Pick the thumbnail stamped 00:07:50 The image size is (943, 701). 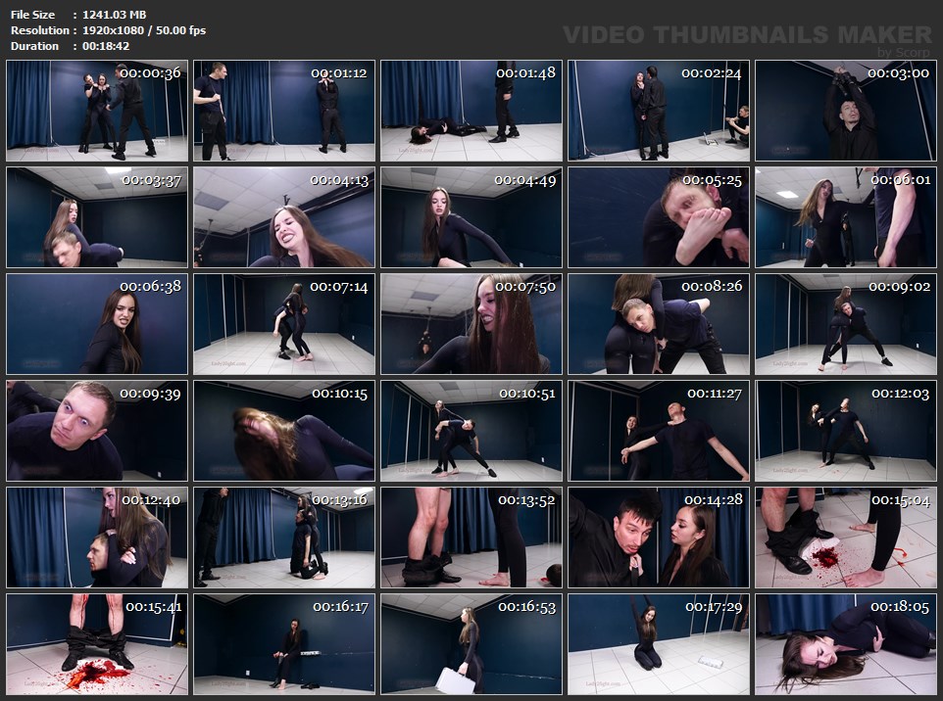point(471,324)
